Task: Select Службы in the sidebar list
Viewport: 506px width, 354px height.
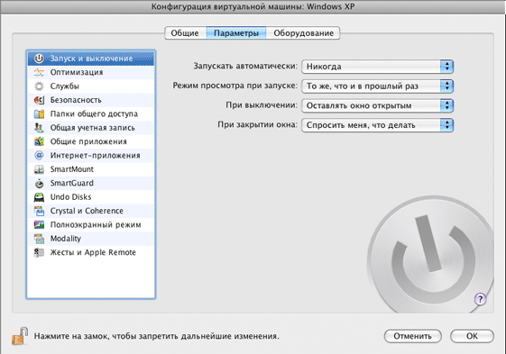Action: point(91,86)
